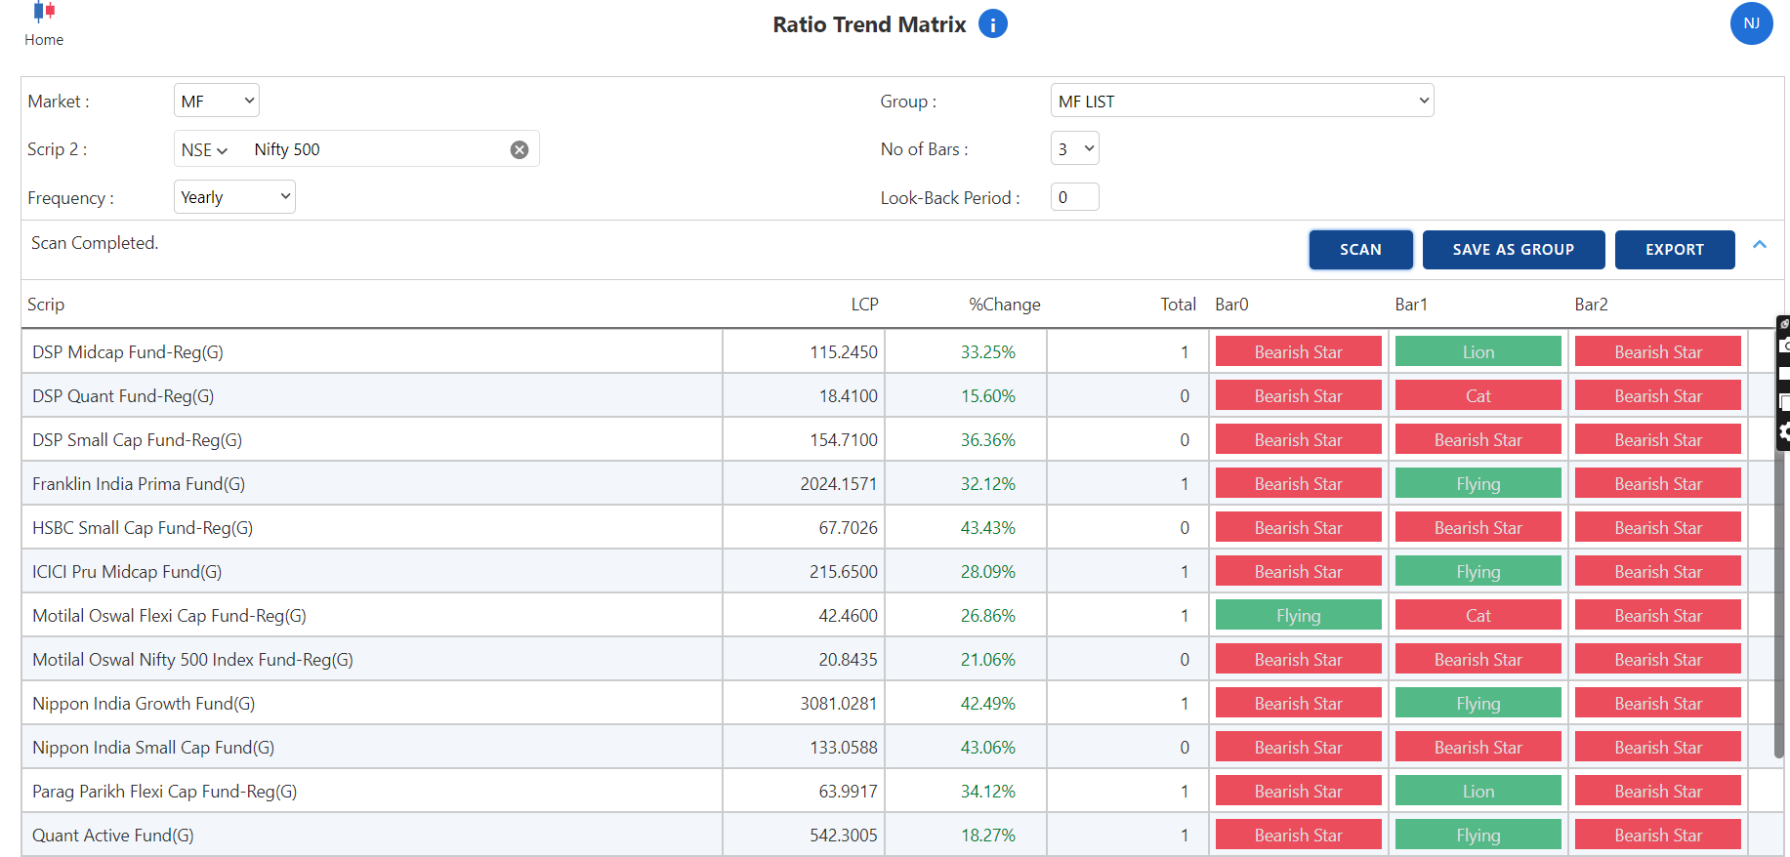Viewport: 1790px width, 857px height.
Task: Click the 2024.1571 LCP value
Action: [x=839, y=484]
